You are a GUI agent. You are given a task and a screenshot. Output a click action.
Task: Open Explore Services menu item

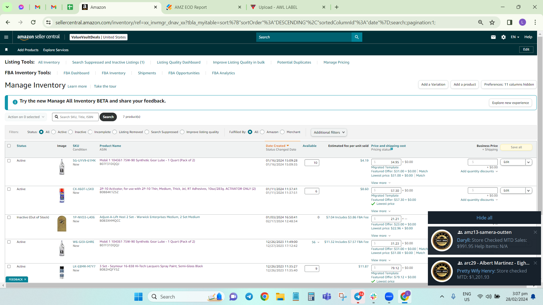(56, 50)
